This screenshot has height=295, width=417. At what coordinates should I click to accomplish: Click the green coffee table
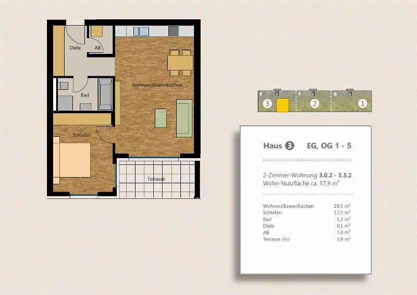pos(161,119)
